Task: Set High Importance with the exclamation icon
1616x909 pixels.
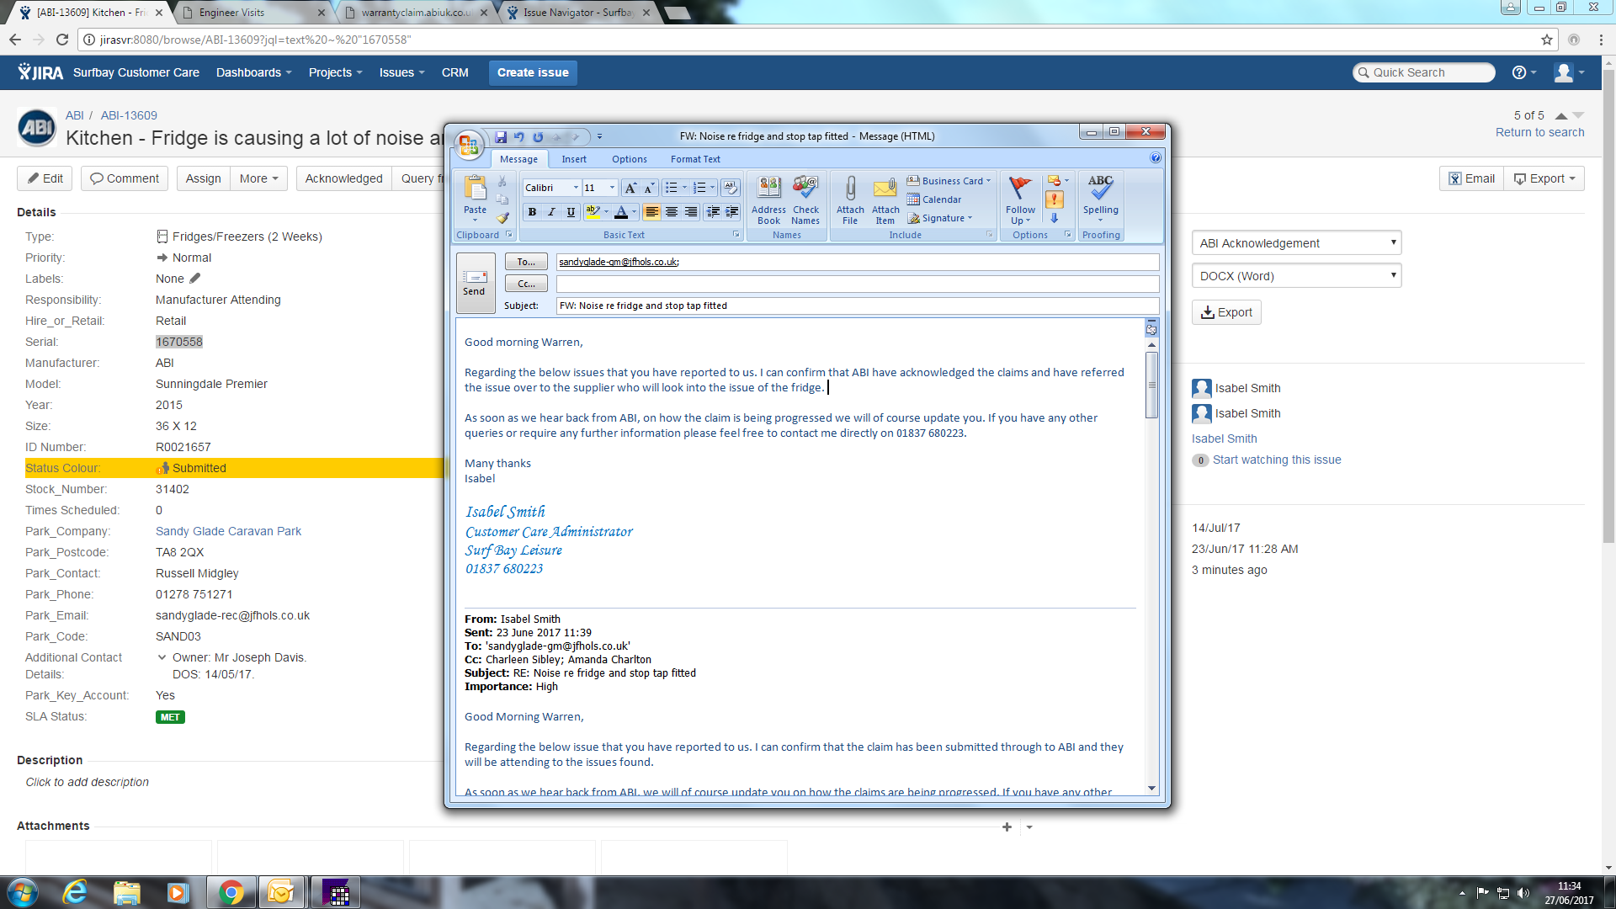Action: tap(1054, 199)
